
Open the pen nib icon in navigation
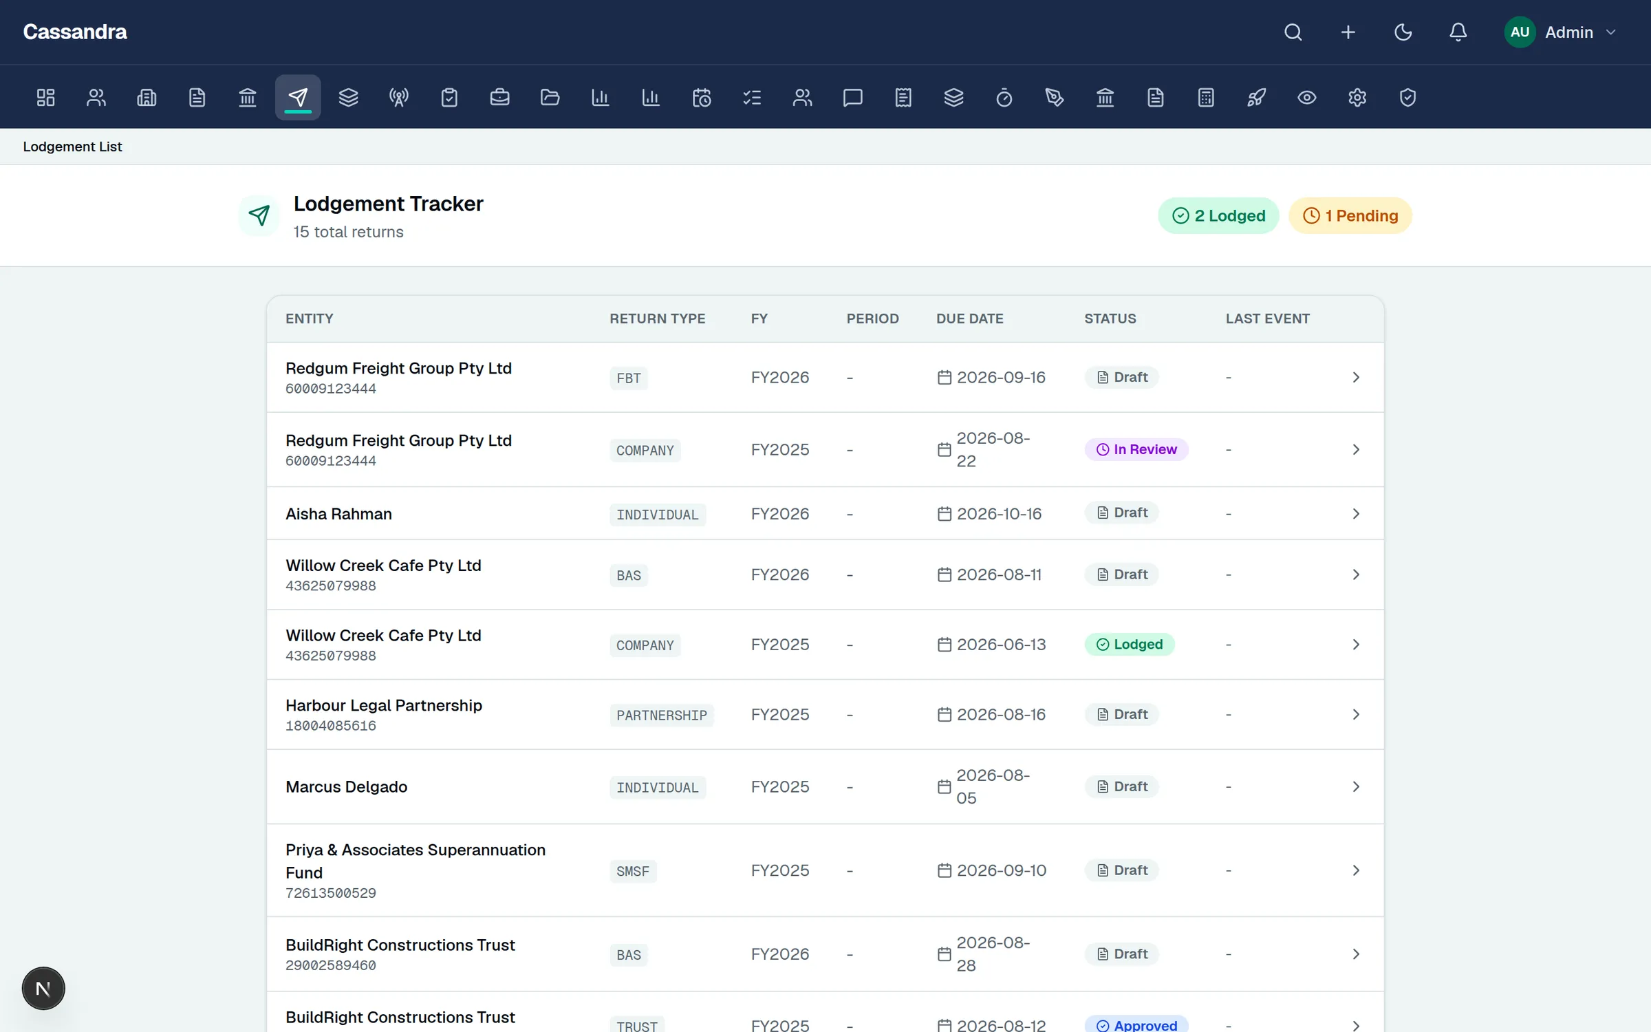[x=1055, y=98]
